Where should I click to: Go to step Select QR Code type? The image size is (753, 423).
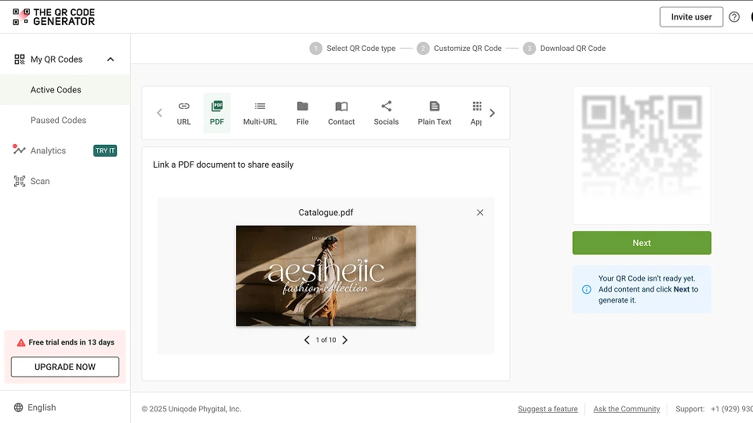point(352,49)
